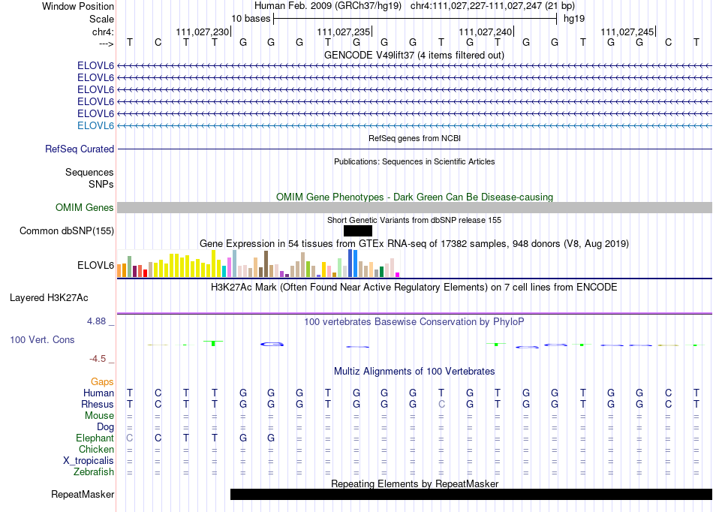
Task: Click the Zebrafish alignment row label
Action: pos(94,472)
